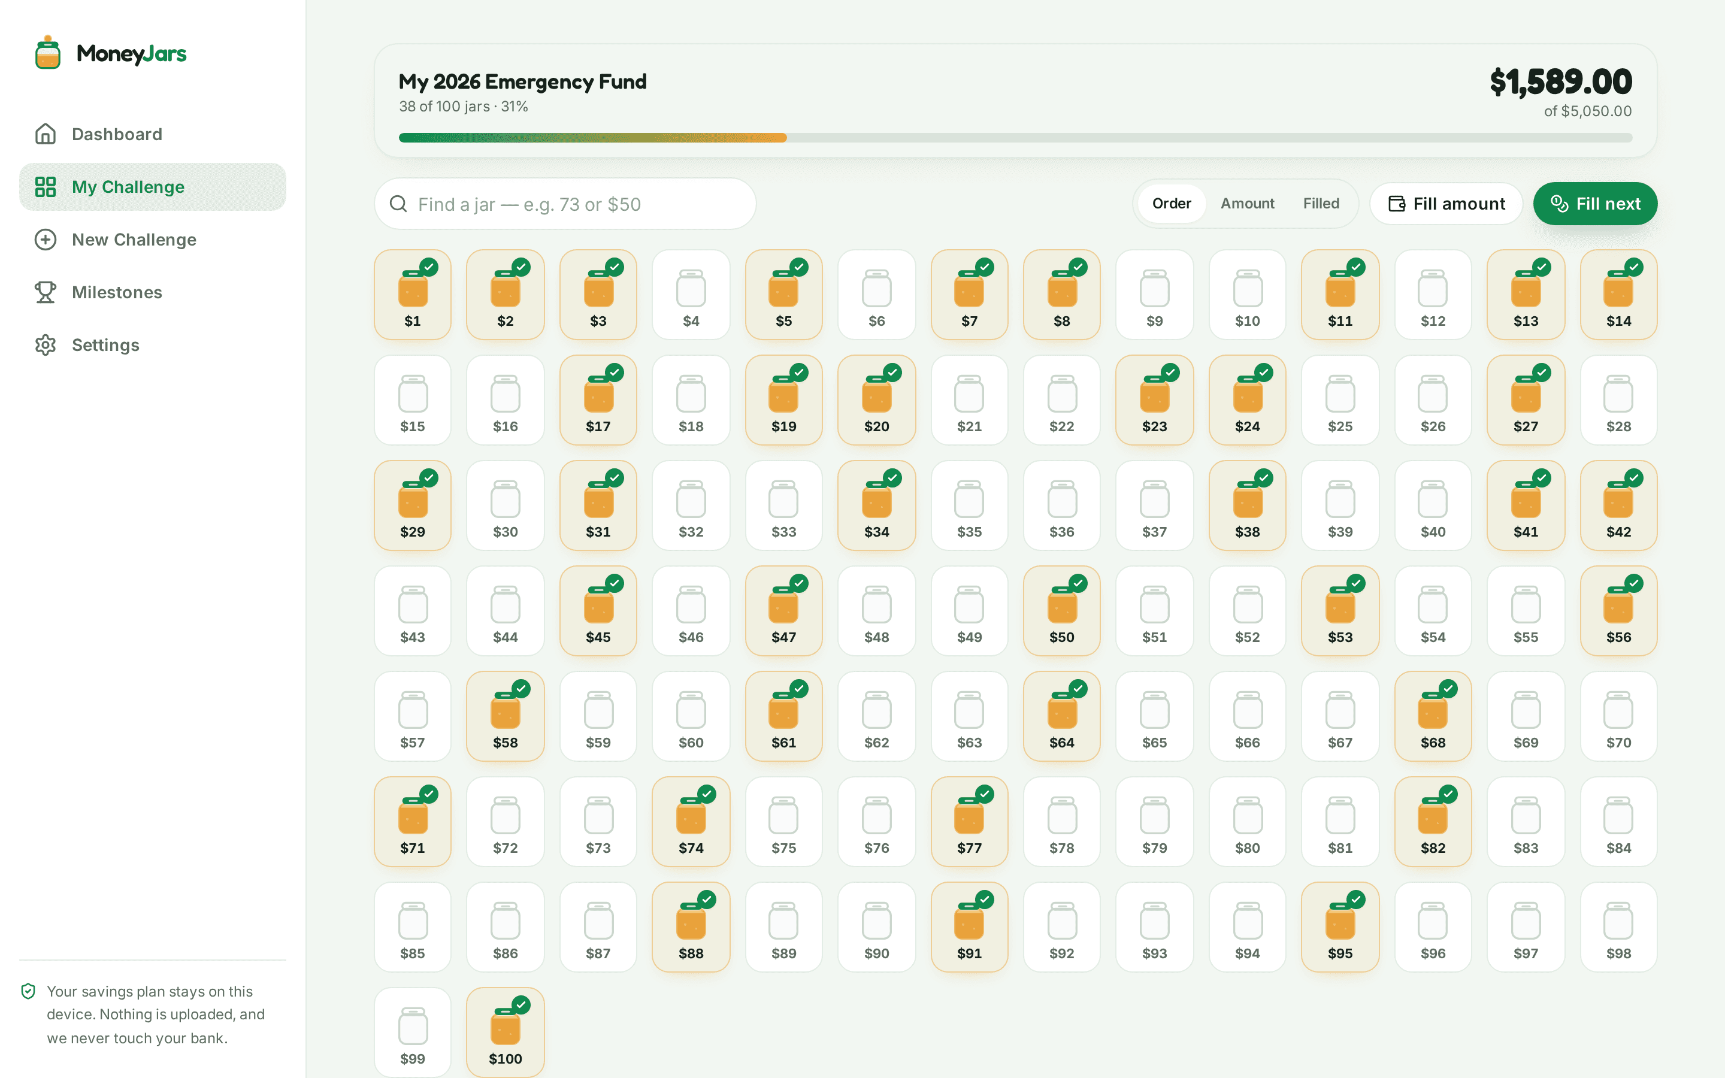Viewport: 1725px width, 1078px height.
Task: Open the filled $91 jar
Action: pyautogui.click(x=970, y=928)
